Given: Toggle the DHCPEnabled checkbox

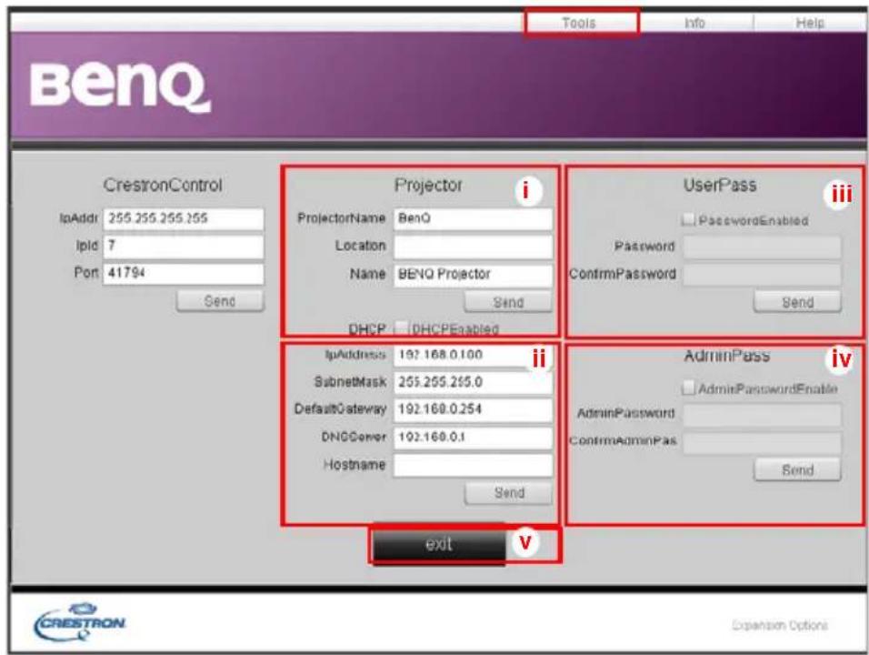Looking at the screenshot, I should 401,328.
